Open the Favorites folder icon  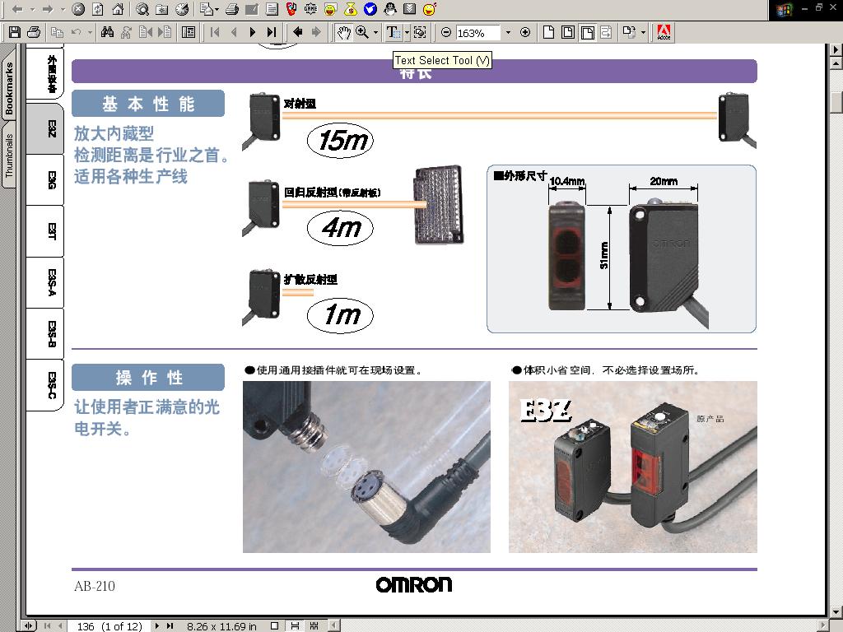162,9
